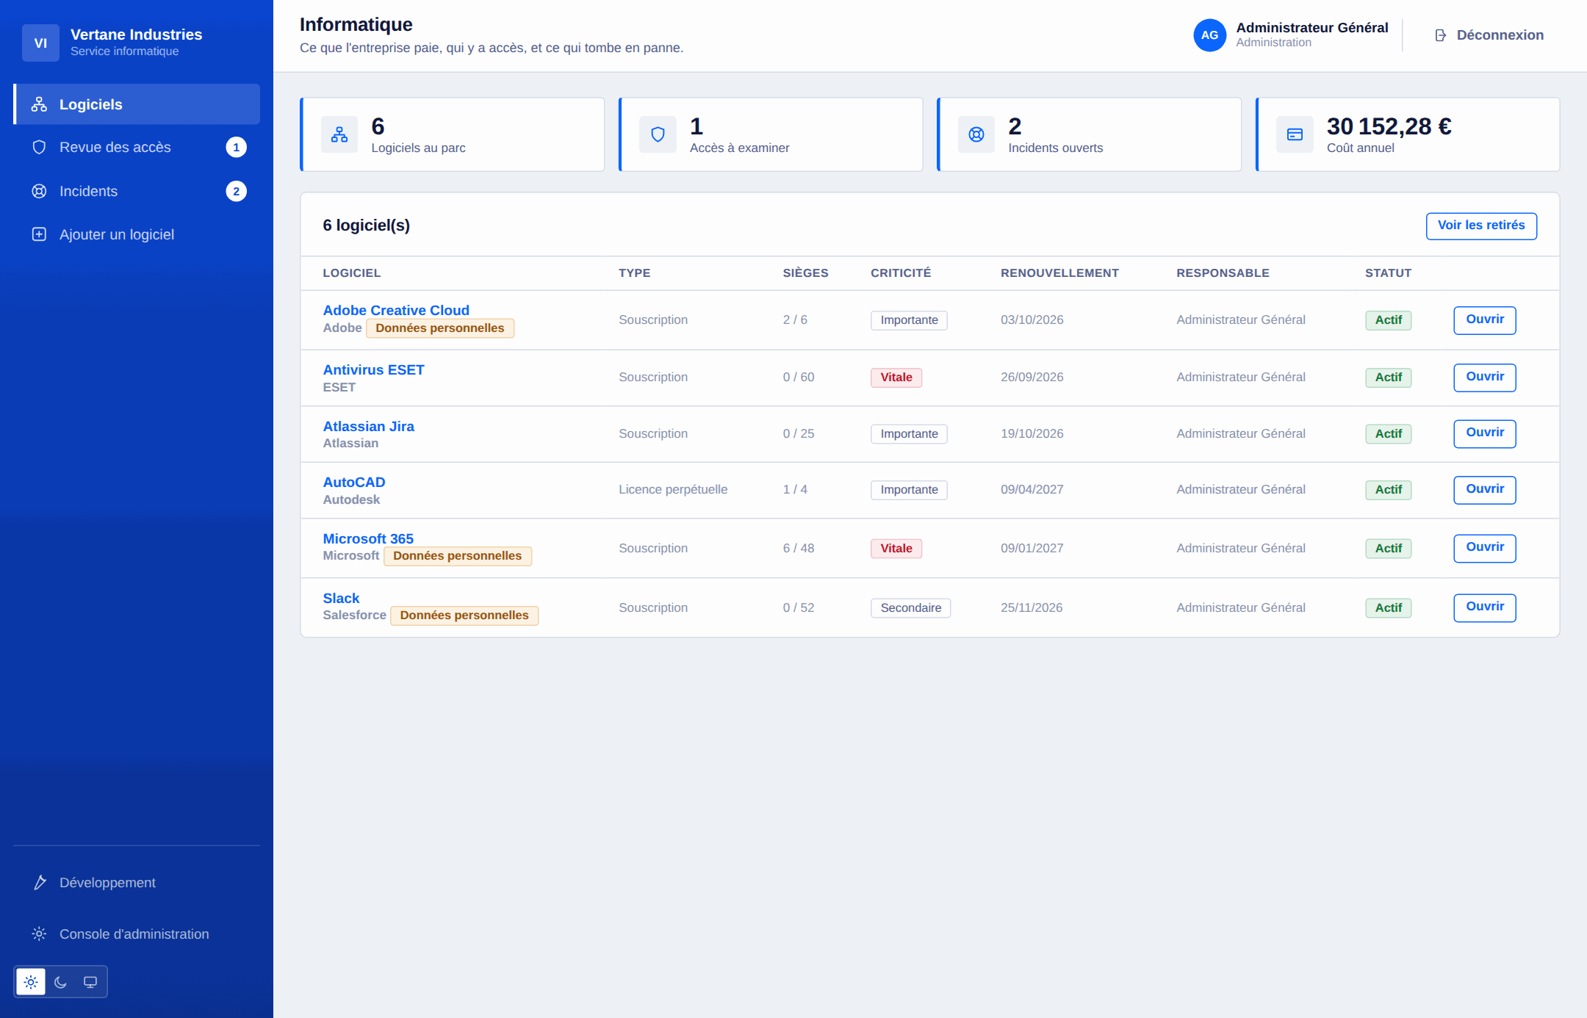
Task: Click the badge count 1 on Revue des accès
Action: 236,147
